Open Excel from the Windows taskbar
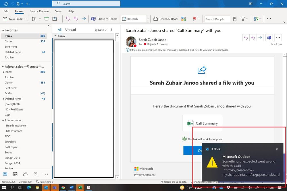287x191 pixels. tap(80, 188)
